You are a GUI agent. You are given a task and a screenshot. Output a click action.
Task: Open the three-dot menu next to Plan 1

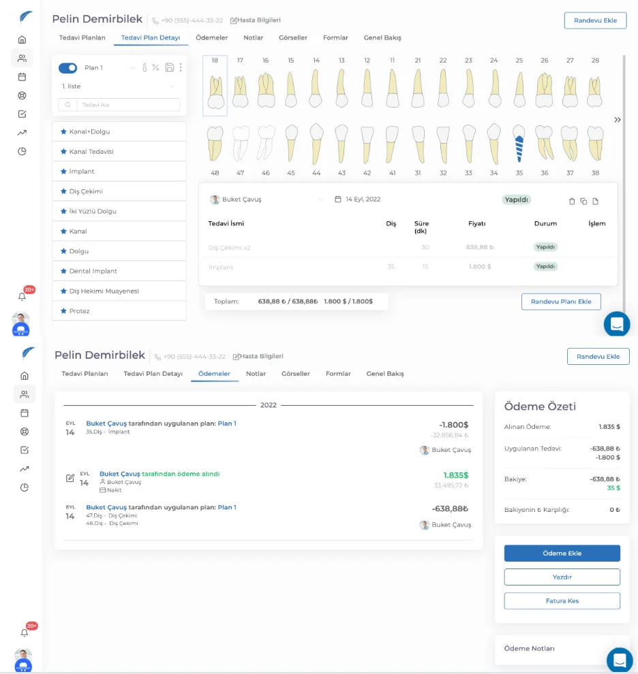click(x=181, y=67)
